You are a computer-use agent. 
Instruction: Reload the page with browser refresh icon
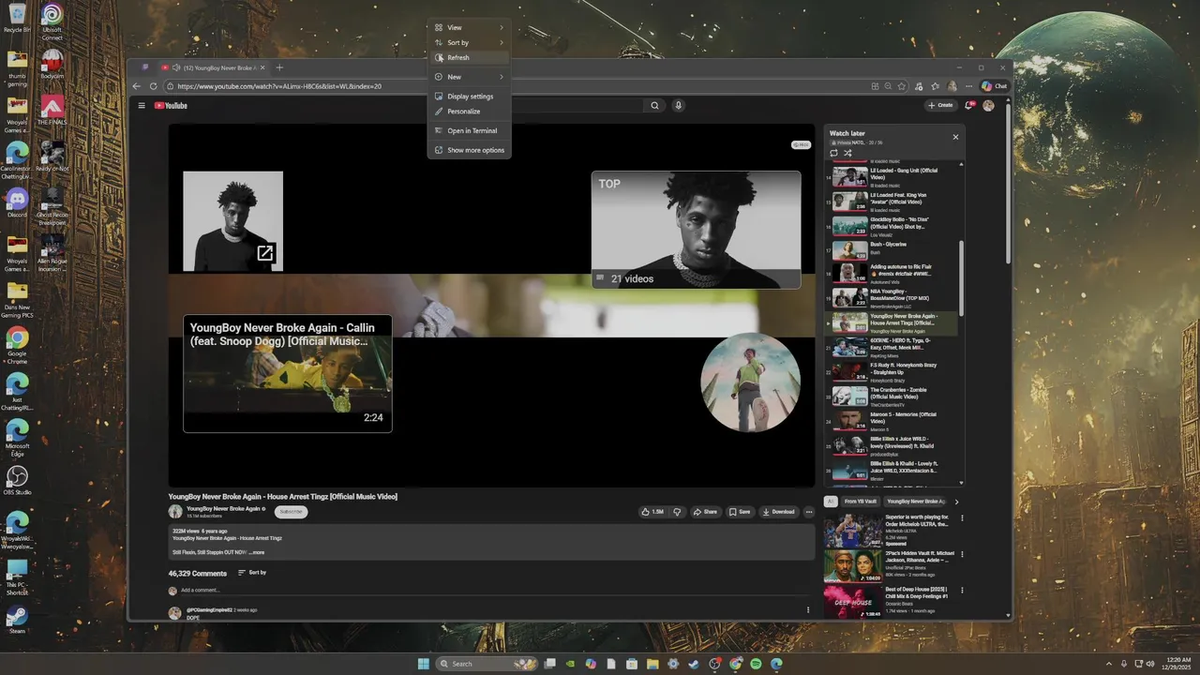coord(154,86)
